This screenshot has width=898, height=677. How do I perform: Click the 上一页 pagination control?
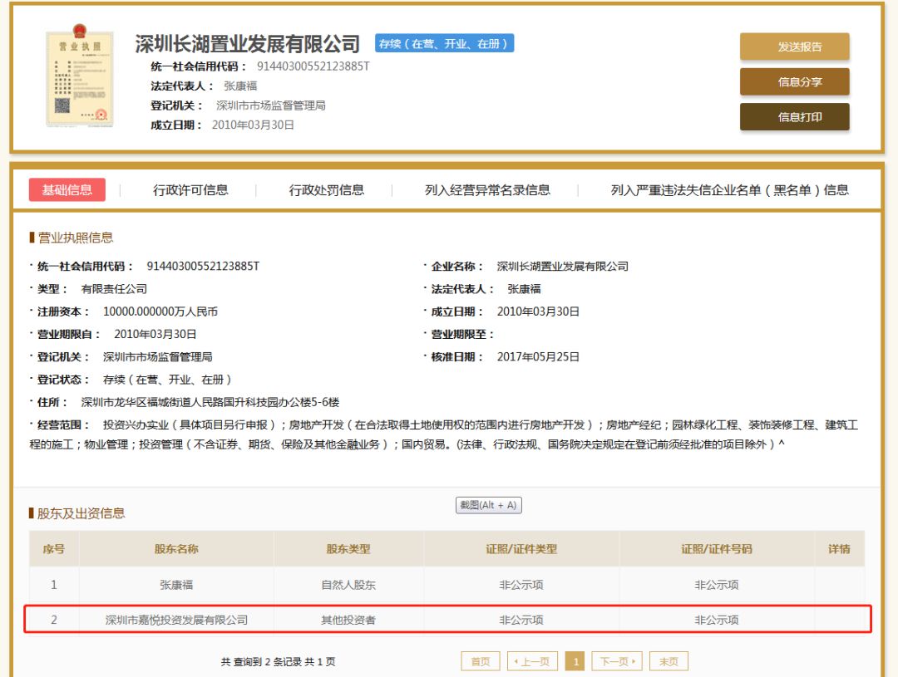[x=533, y=661]
